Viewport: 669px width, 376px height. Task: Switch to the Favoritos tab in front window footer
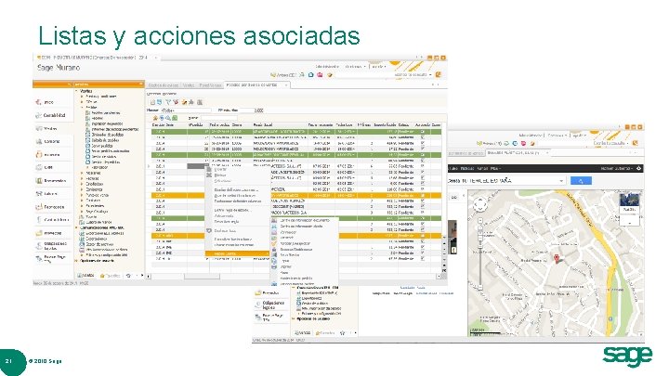click(x=110, y=276)
